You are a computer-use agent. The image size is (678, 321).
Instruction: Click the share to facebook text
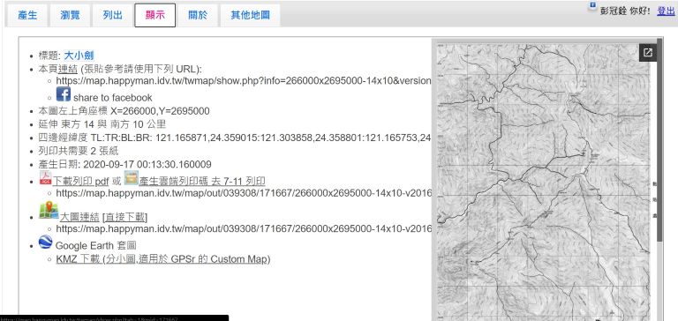click(112, 98)
